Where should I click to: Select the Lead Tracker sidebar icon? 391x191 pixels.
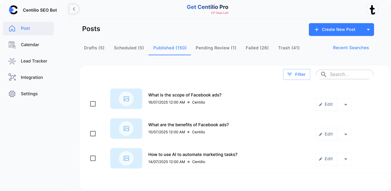[x=12, y=61]
